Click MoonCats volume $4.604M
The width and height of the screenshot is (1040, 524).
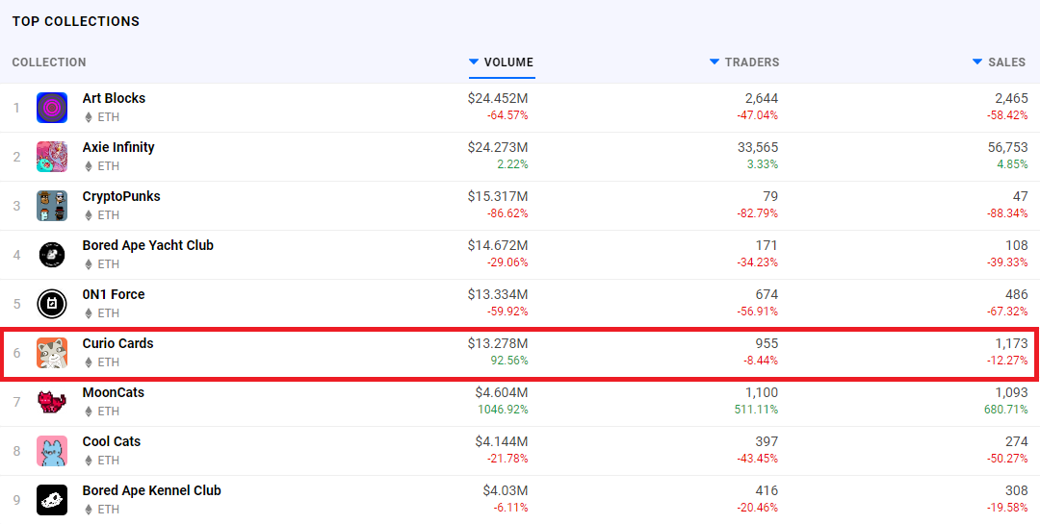[x=502, y=393]
